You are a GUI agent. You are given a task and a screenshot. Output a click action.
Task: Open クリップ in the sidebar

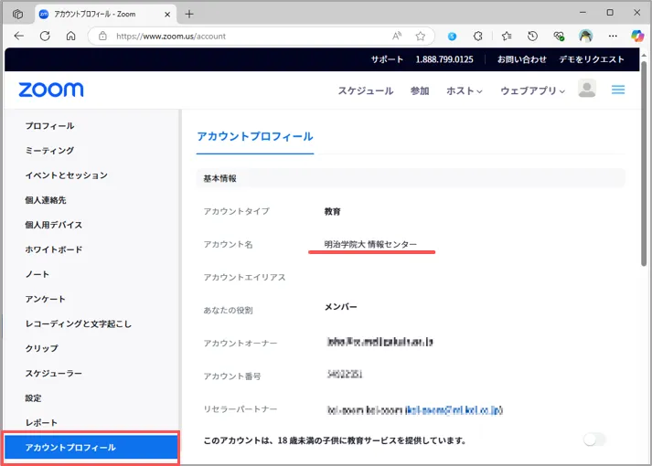[41, 348]
